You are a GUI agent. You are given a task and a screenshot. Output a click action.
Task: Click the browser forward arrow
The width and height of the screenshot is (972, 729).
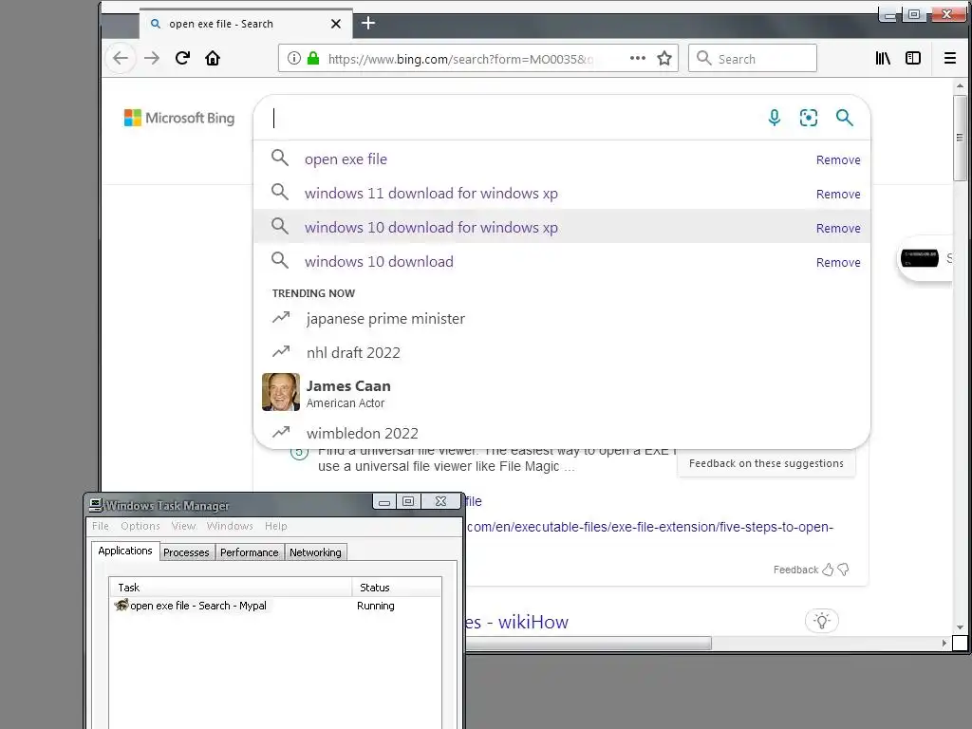[x=152, y=58]
